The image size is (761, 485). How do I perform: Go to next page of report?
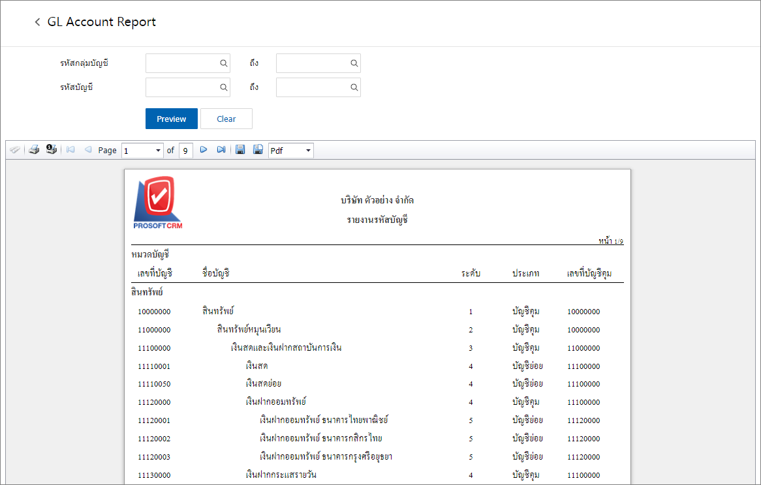pos(204,150)
